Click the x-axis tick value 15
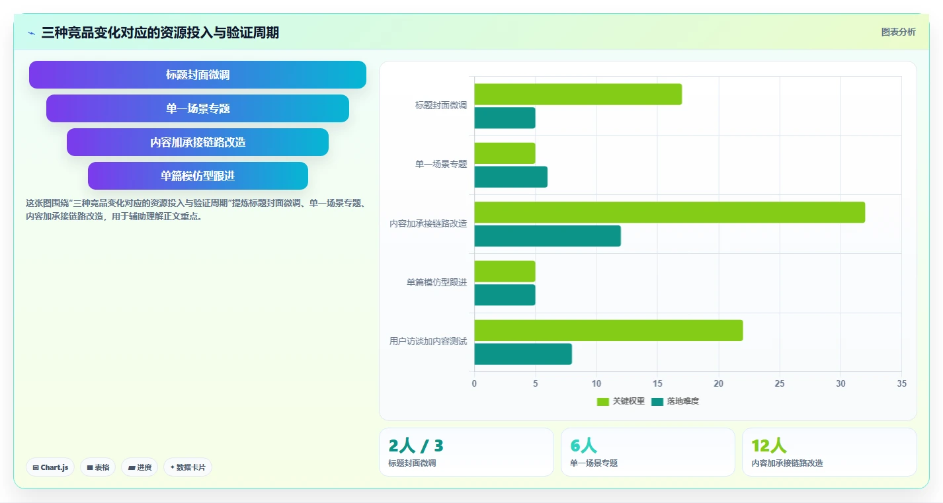Viewport: 943px width, 503px height. pyautogui.click(x=657, y=383)
